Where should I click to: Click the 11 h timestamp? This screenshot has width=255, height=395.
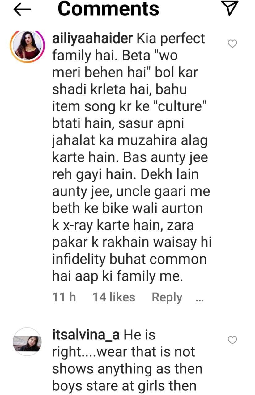[x=64, y=297]
